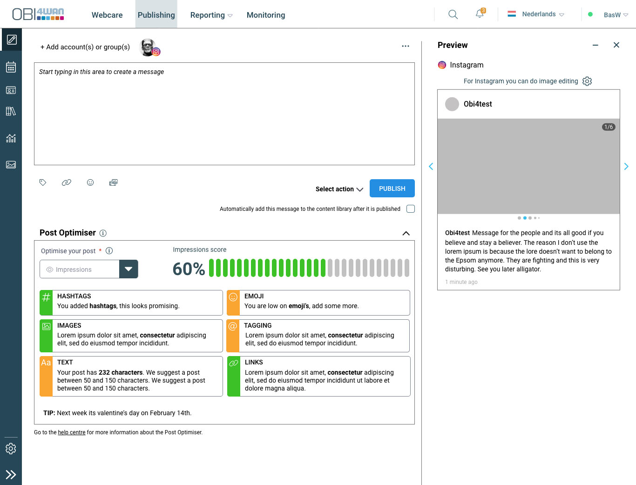Collapse the Post Optimiser section

pos(406,233)
